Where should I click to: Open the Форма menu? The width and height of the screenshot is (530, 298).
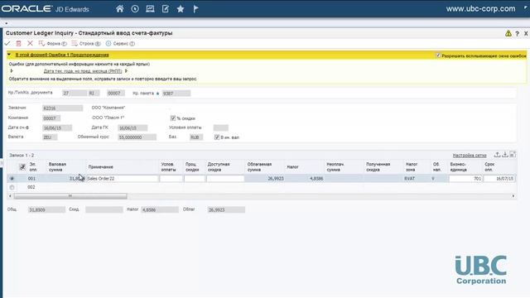pyautogui.click(x=53, y=44)
